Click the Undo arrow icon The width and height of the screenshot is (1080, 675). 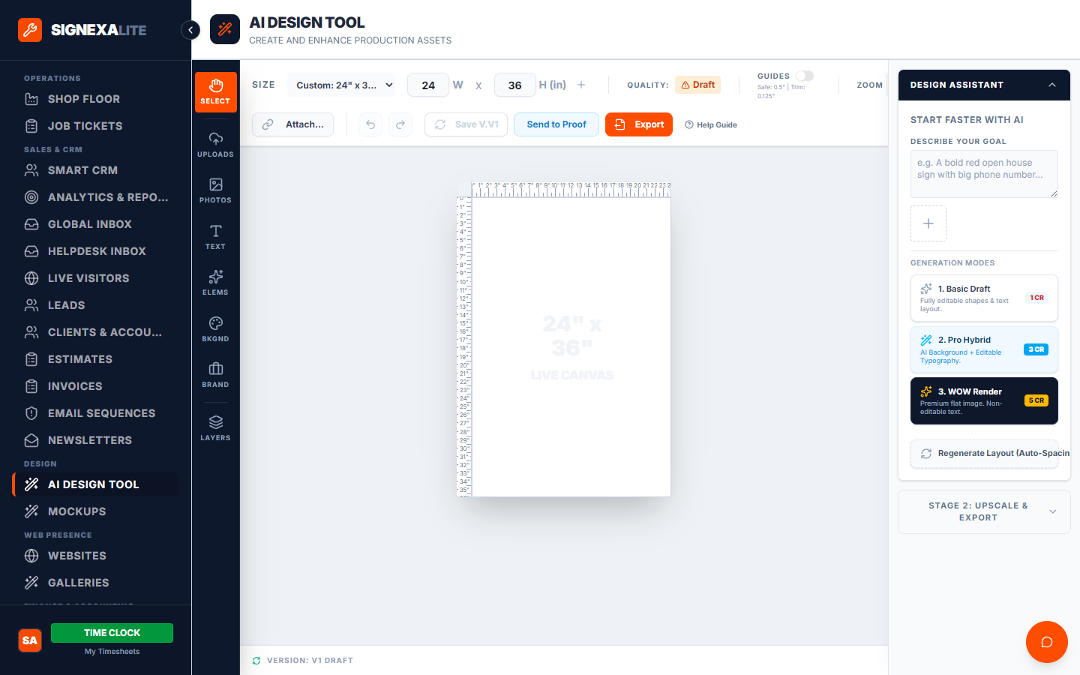(x=370, y=124)
